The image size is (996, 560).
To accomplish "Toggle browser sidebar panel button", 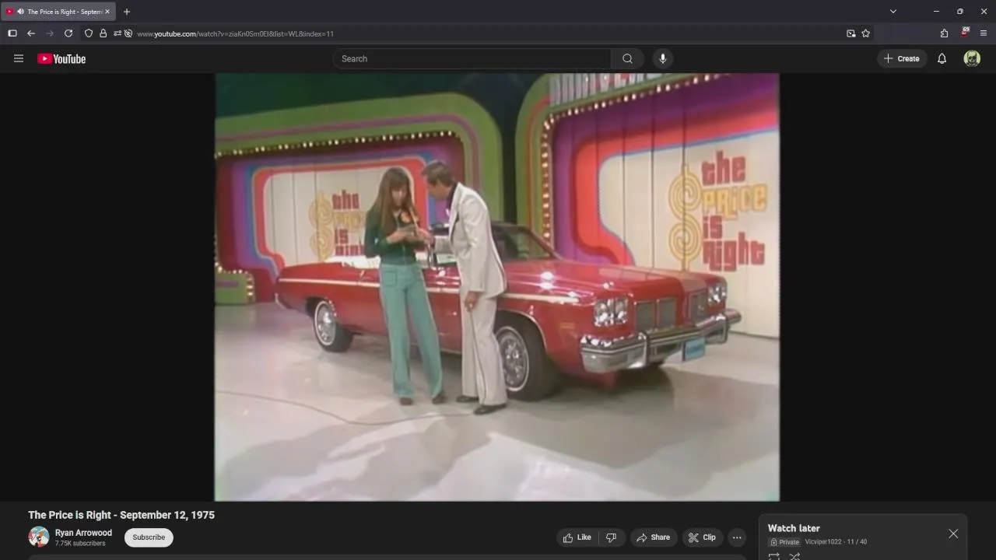I will pyautogui.click(x=12, y=33).
